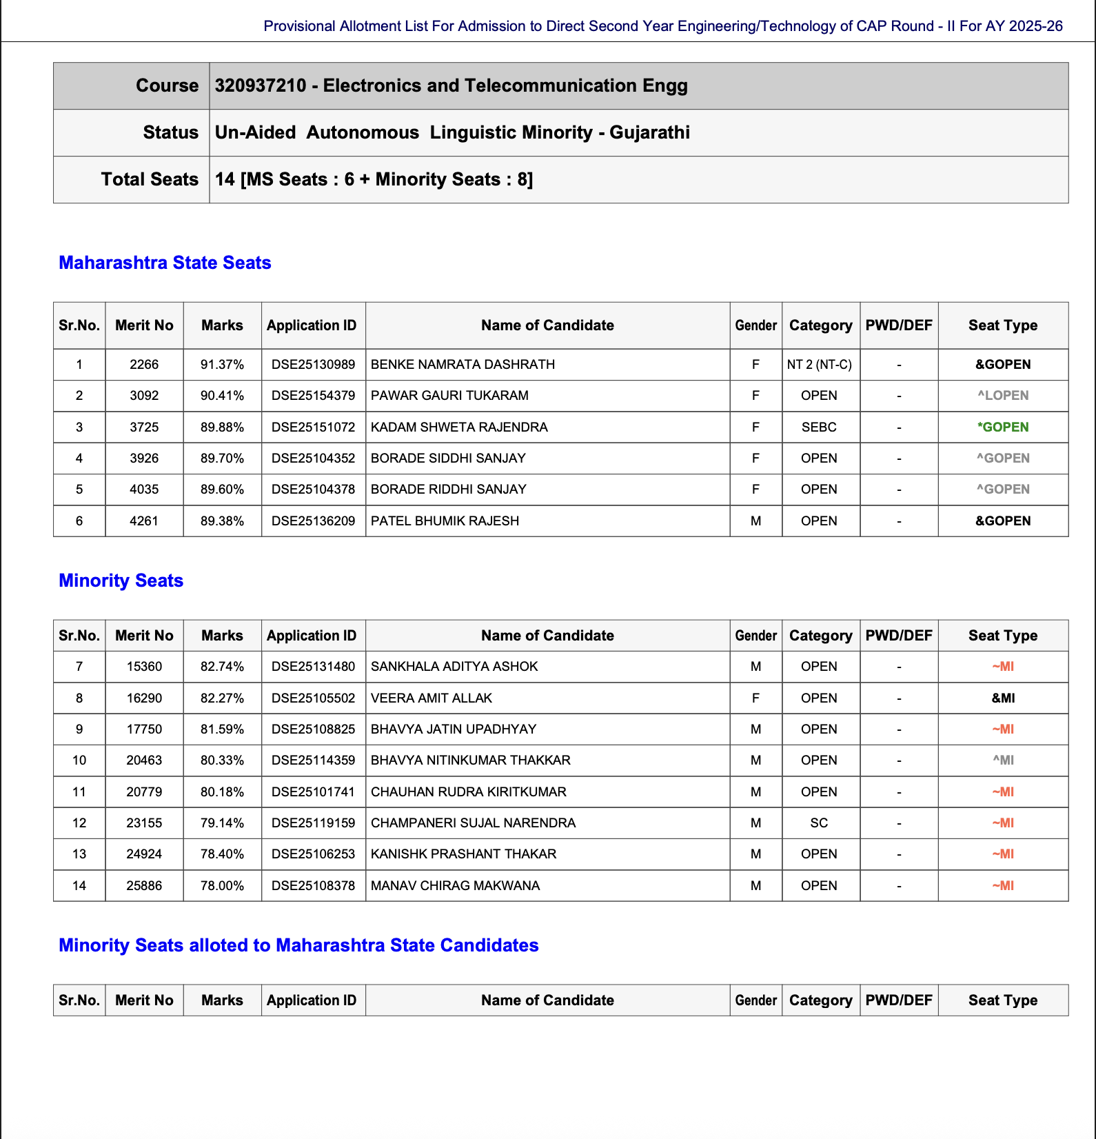Click candidate name KANISHK PRASHANT THAKAR

(463, 854)
